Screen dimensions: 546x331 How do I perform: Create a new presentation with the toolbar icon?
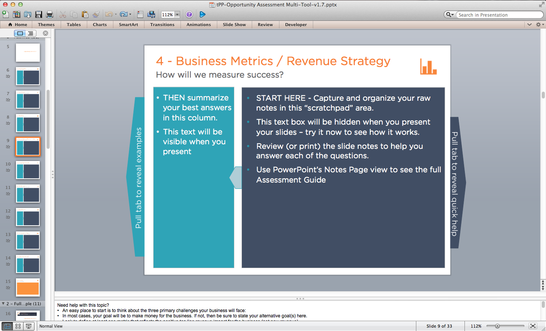point(5,14)
